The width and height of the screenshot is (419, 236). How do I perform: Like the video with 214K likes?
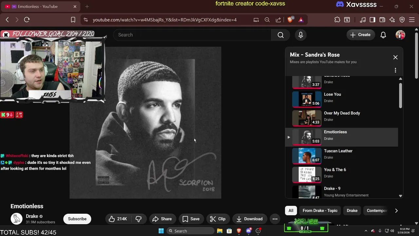click(x=118, y=219)
